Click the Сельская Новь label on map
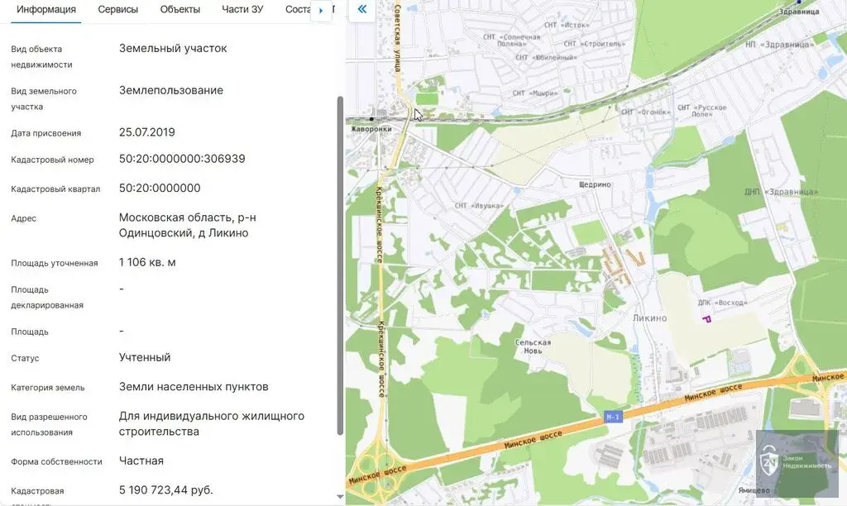Viewport: 847px width, 506px height. (533, 347)
